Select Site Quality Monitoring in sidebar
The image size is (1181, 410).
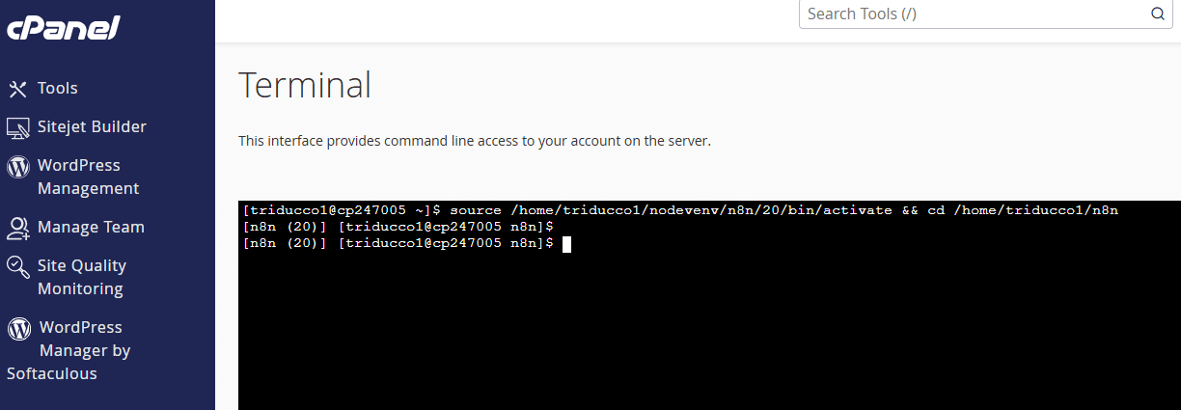coord(81,278)
